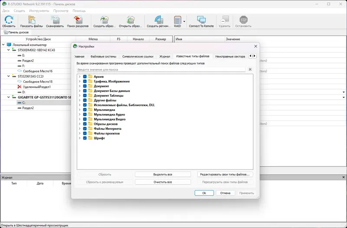This screenshot has height=228, width=347.
Task: Collapse ST500DM002-1BD142 disk node
Action: pos(8,50)
